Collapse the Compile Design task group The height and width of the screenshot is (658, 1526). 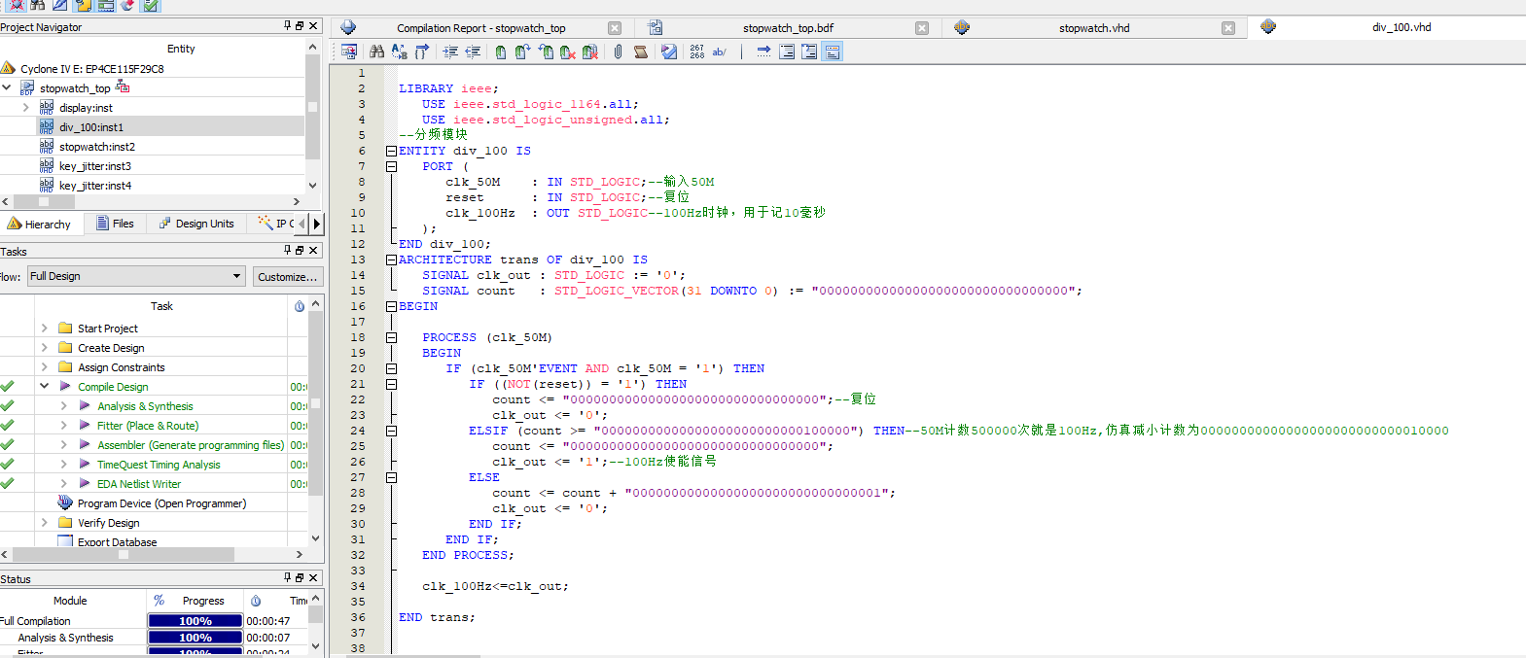point(44,386)
